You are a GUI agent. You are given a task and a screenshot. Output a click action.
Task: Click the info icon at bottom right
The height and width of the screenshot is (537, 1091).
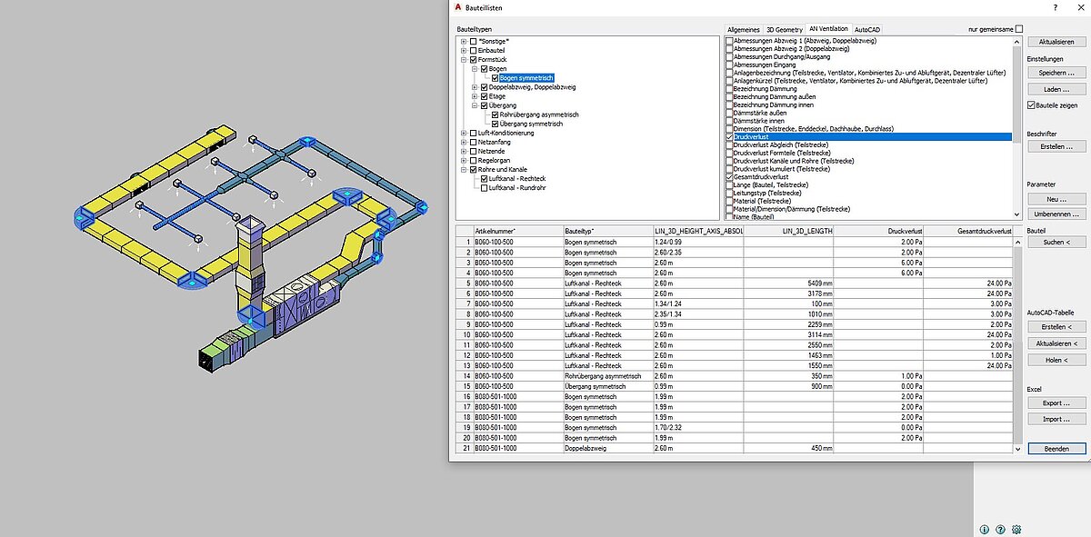[984, 529]
